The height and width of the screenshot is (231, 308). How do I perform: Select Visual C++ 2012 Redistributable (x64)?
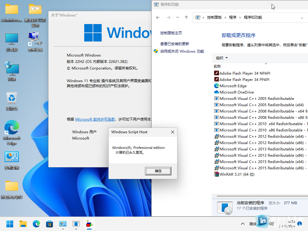click(x=260, y=136)
